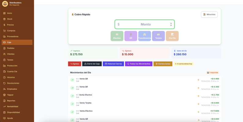Switch to Clientes section
Image resolution: width=243 pixels, height=122 pixels.
[11, 54]
